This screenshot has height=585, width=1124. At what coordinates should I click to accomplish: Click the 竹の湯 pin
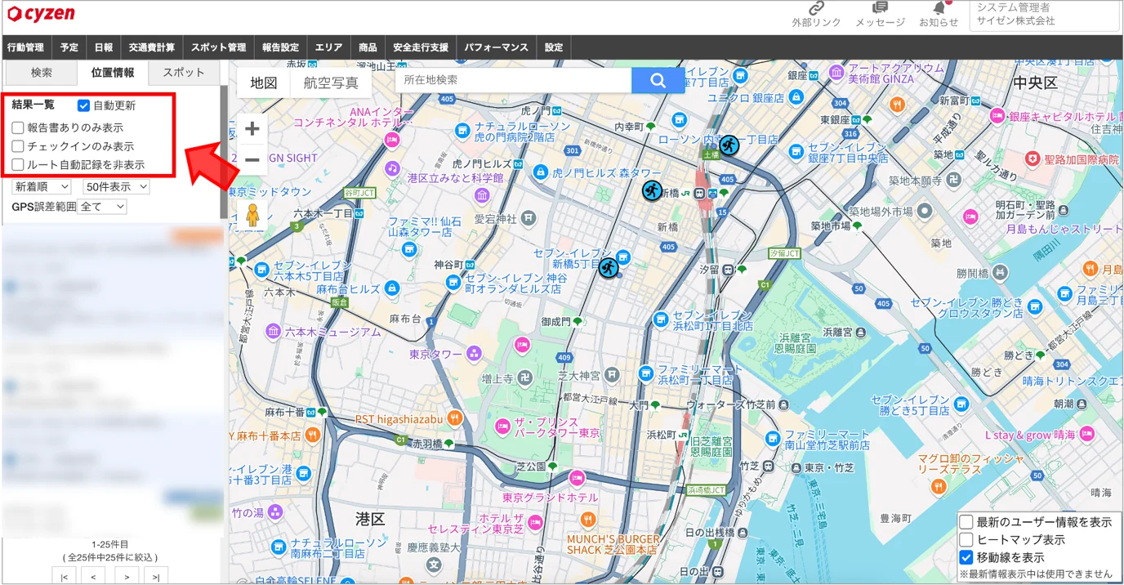274,511
